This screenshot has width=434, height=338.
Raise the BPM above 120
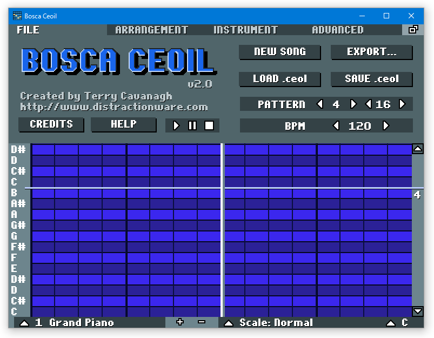[386, 125]
